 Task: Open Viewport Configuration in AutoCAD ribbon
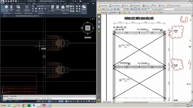[x=27, y=8]
